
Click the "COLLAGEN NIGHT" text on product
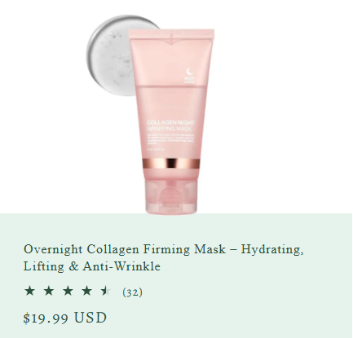click(x=170, y=123)
